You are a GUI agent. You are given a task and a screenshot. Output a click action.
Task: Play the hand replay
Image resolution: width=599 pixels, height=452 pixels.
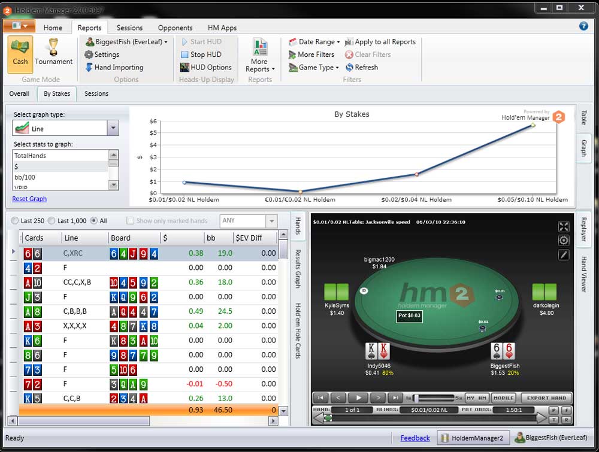pyautogui.click(x=358, y=398)
